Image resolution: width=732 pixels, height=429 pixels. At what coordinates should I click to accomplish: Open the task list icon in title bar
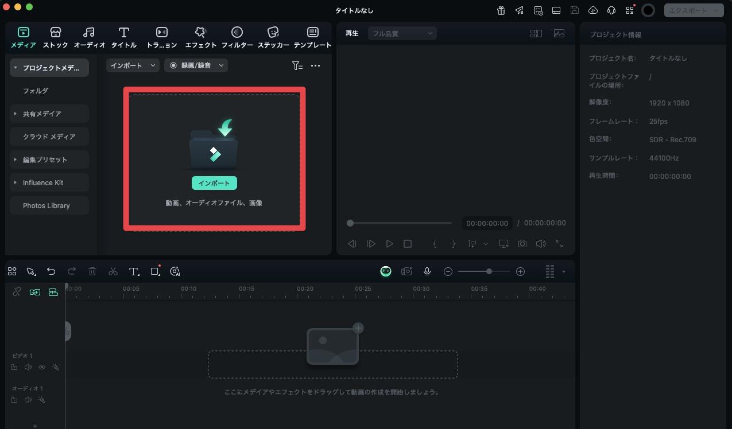tap(538, 10)
